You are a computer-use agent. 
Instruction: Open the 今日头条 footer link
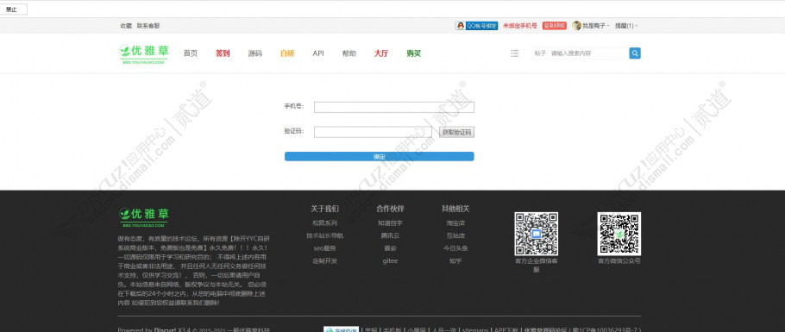coord(455,247)
